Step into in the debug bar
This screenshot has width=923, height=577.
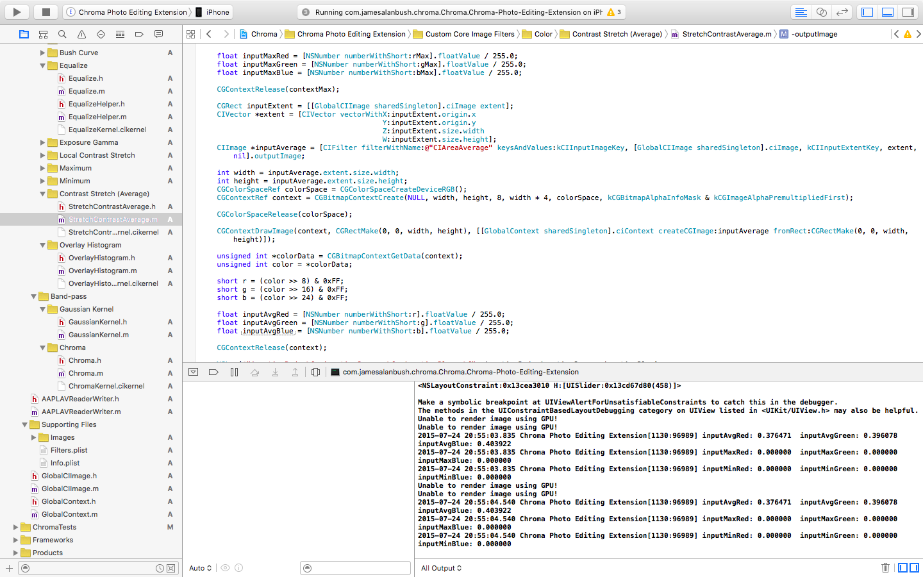[275, 372]
